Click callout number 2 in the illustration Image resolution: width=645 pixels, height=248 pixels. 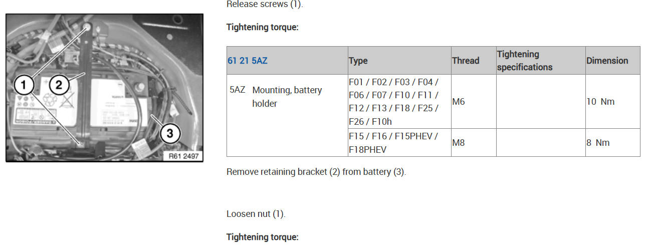[x=59, y=85]
